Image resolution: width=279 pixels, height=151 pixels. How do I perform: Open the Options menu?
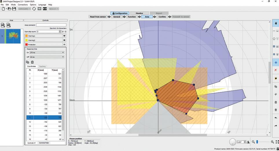click(33, 5)
